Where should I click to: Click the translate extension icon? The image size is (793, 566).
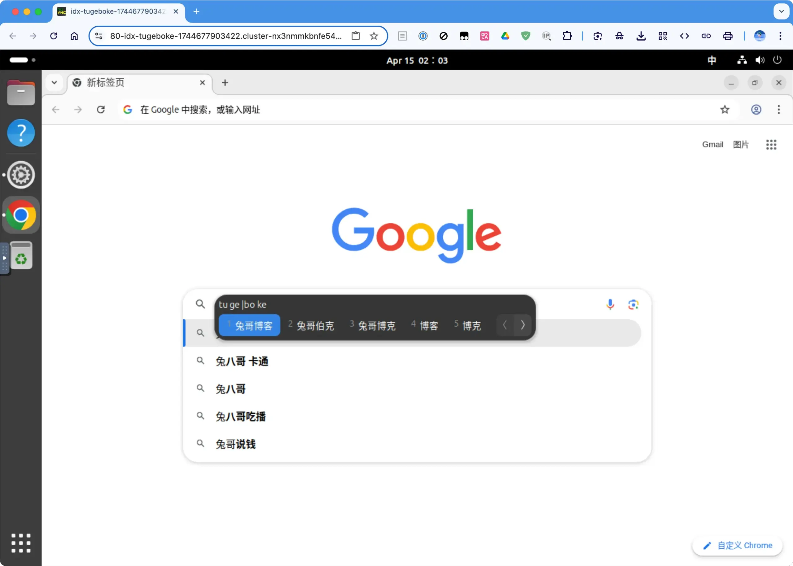pos(484,36)
